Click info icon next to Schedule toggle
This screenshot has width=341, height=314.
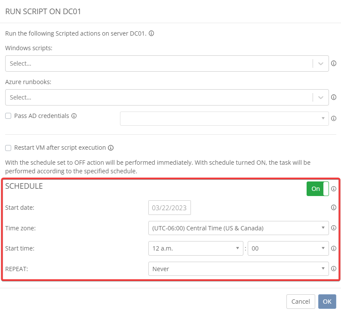(x=334, y=189)
